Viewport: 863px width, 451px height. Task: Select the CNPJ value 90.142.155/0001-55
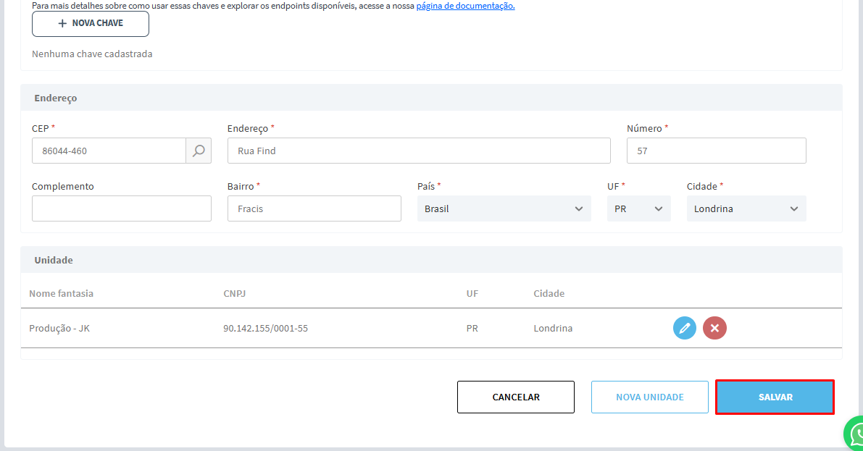click(x=265, y=328)
